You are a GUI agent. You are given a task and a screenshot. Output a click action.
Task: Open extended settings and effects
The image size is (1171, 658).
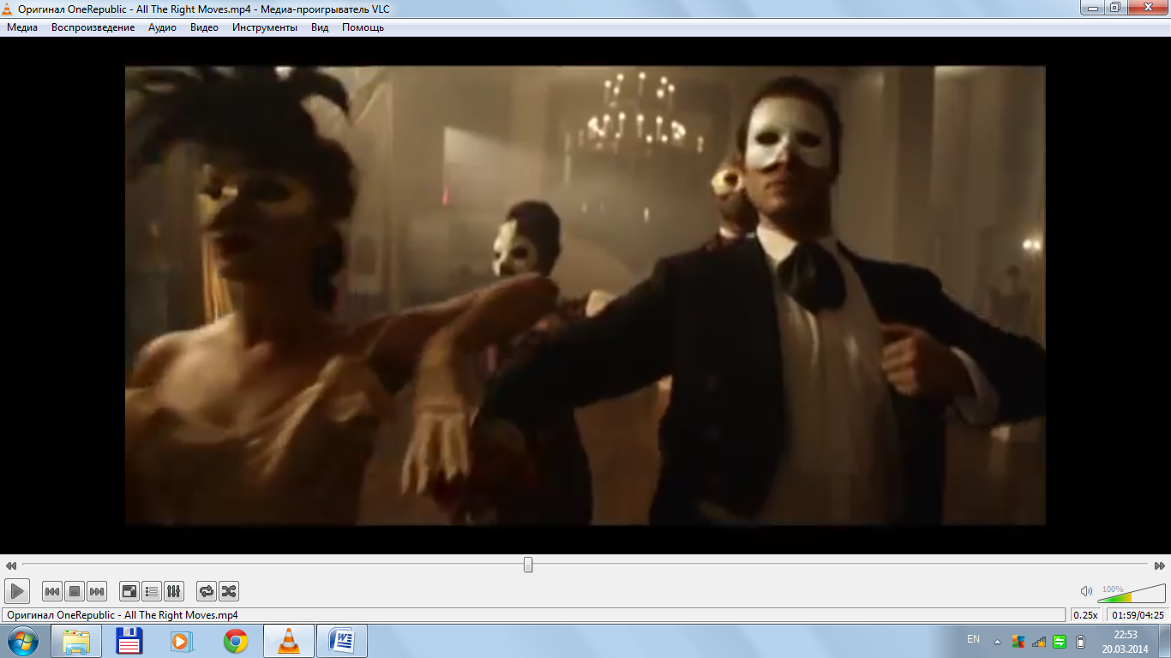pos(174,591)
